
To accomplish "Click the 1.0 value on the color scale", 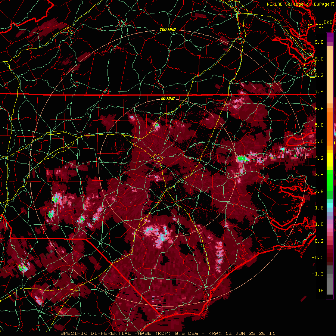I will 319,224.
